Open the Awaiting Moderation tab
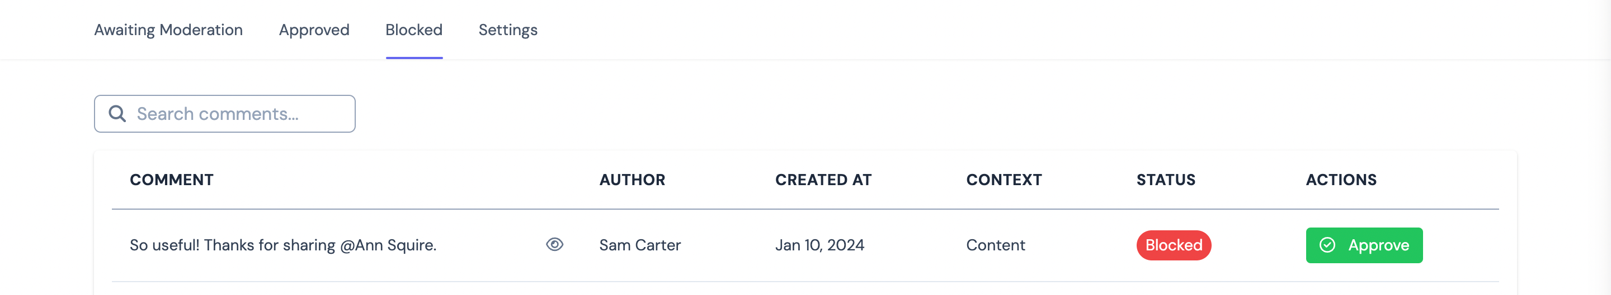 click(x=168, y=30)
